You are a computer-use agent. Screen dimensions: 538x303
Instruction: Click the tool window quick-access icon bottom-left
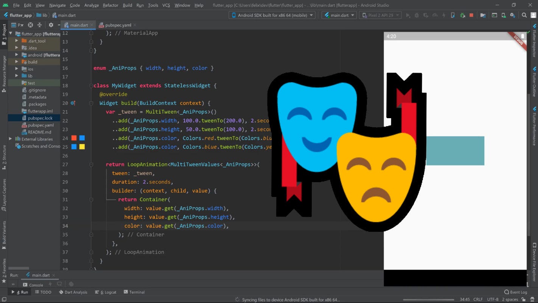pyautogui.click(x=3, y=300)
